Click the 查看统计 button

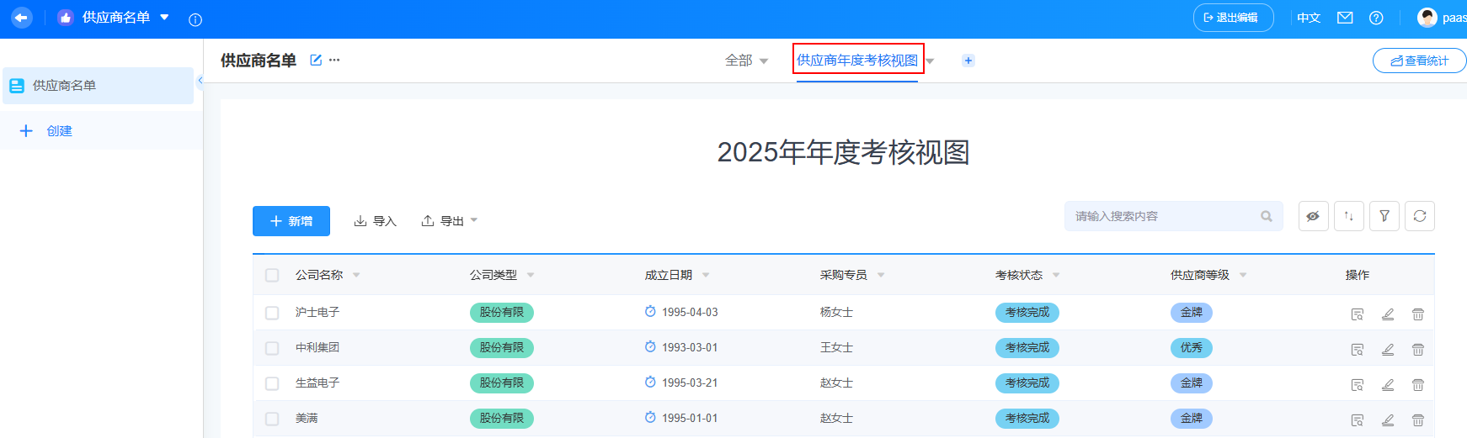(x=1419, y=61)
